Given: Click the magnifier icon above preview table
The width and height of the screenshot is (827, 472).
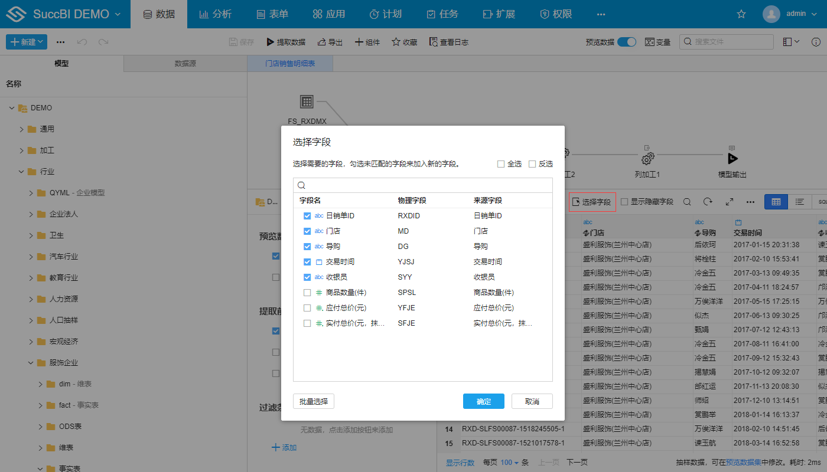Looking at the screenshot, I should tap(686, 201).
